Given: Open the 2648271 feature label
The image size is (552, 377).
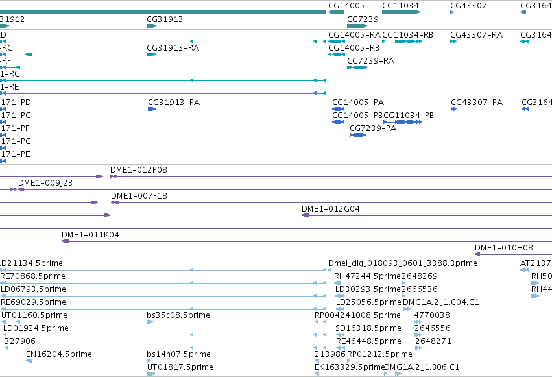Looking at the screenshot, I should [x=433, y=341].
